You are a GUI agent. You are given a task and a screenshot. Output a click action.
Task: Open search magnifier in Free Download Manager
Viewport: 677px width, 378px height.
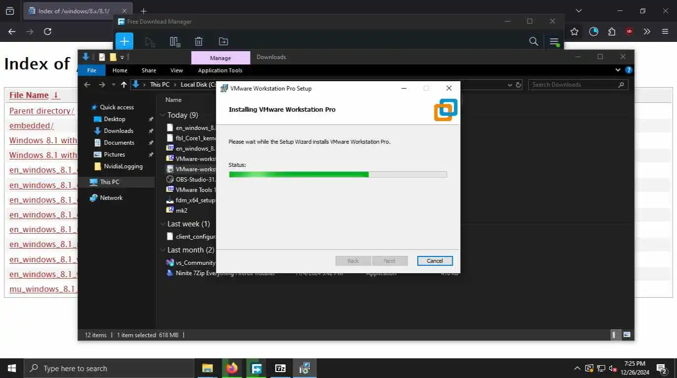pyautogui.click(x=534, y=41)
